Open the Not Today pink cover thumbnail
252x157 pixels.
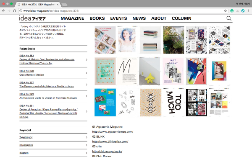tap(173, 71)
